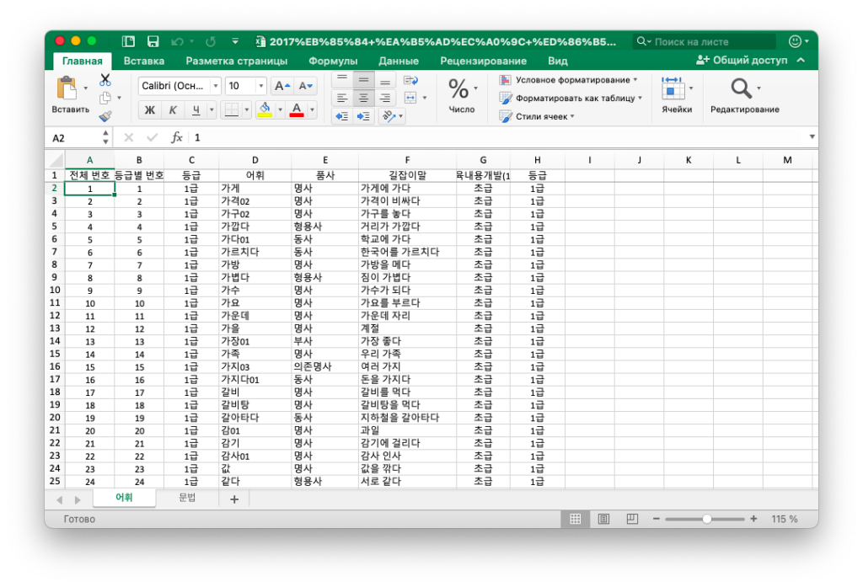Toggle bold formatting with the Ж button
The height and width of the screenshot is (587, 863).
click(150, 109)
